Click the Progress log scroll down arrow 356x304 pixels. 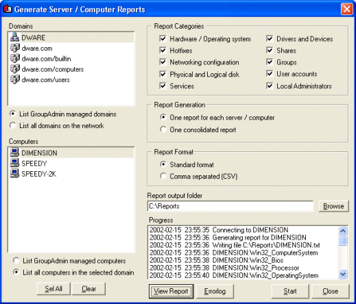(343, 274)
